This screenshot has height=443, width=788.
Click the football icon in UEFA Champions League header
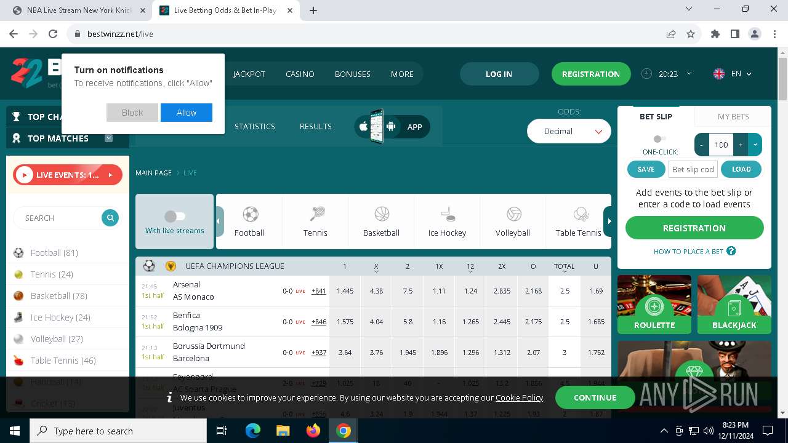[149, 266]
